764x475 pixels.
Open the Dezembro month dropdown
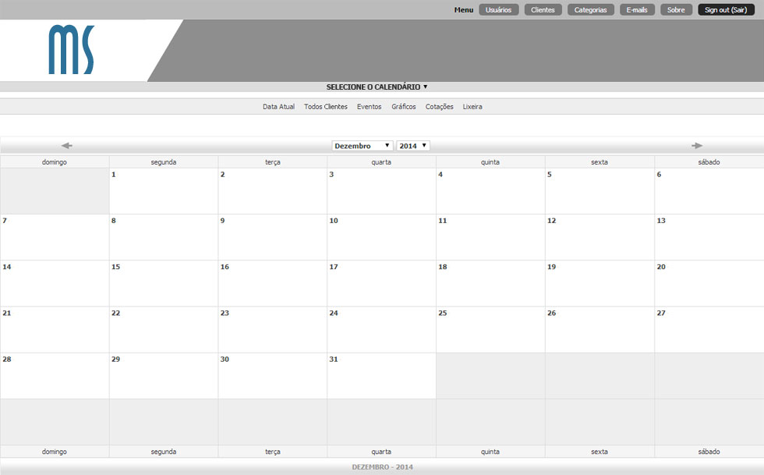click(x=362, y=146)
